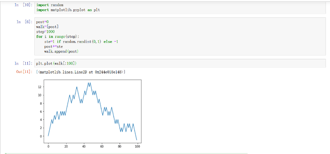Click the 'step=1000' code line

pos(45,31)
